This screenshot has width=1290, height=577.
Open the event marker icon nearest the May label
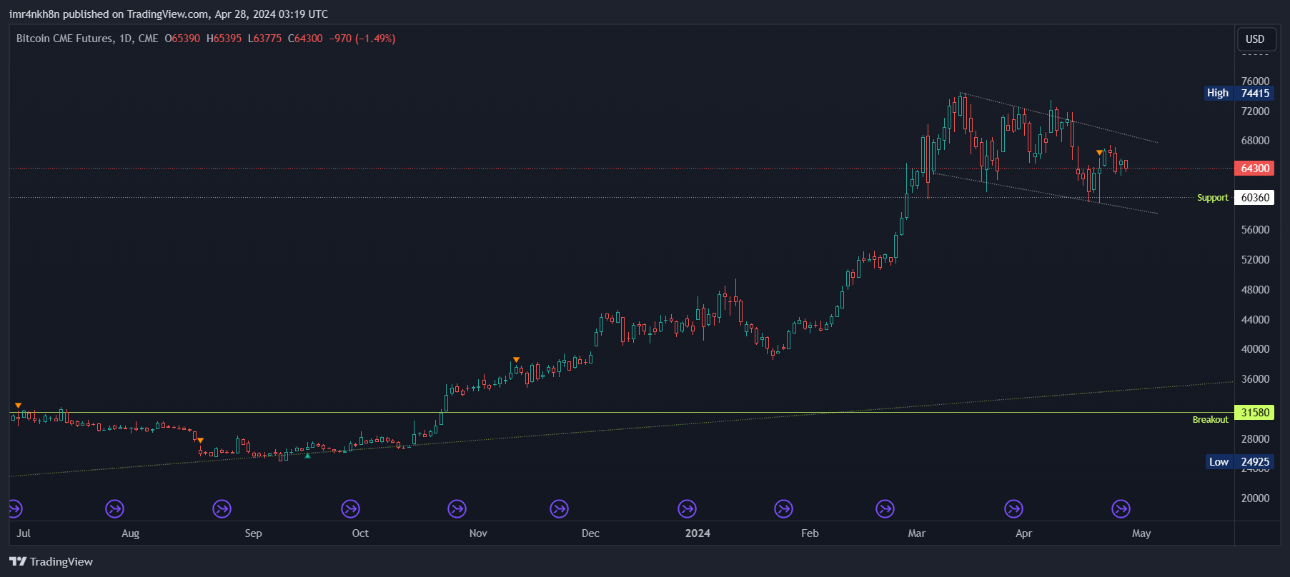click(1121, 508)
